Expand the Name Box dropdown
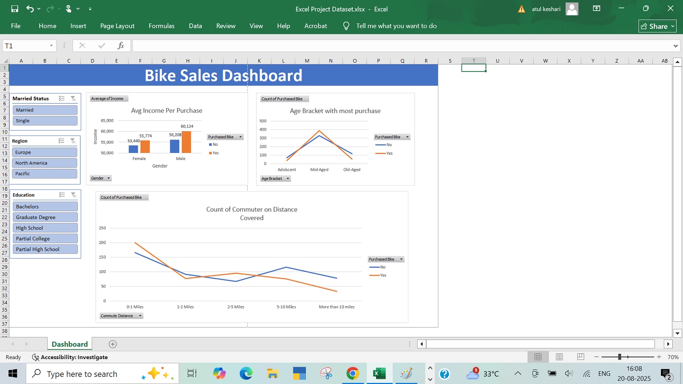The height and width of the screenshot is (384, 683). (x=51, y=46)
